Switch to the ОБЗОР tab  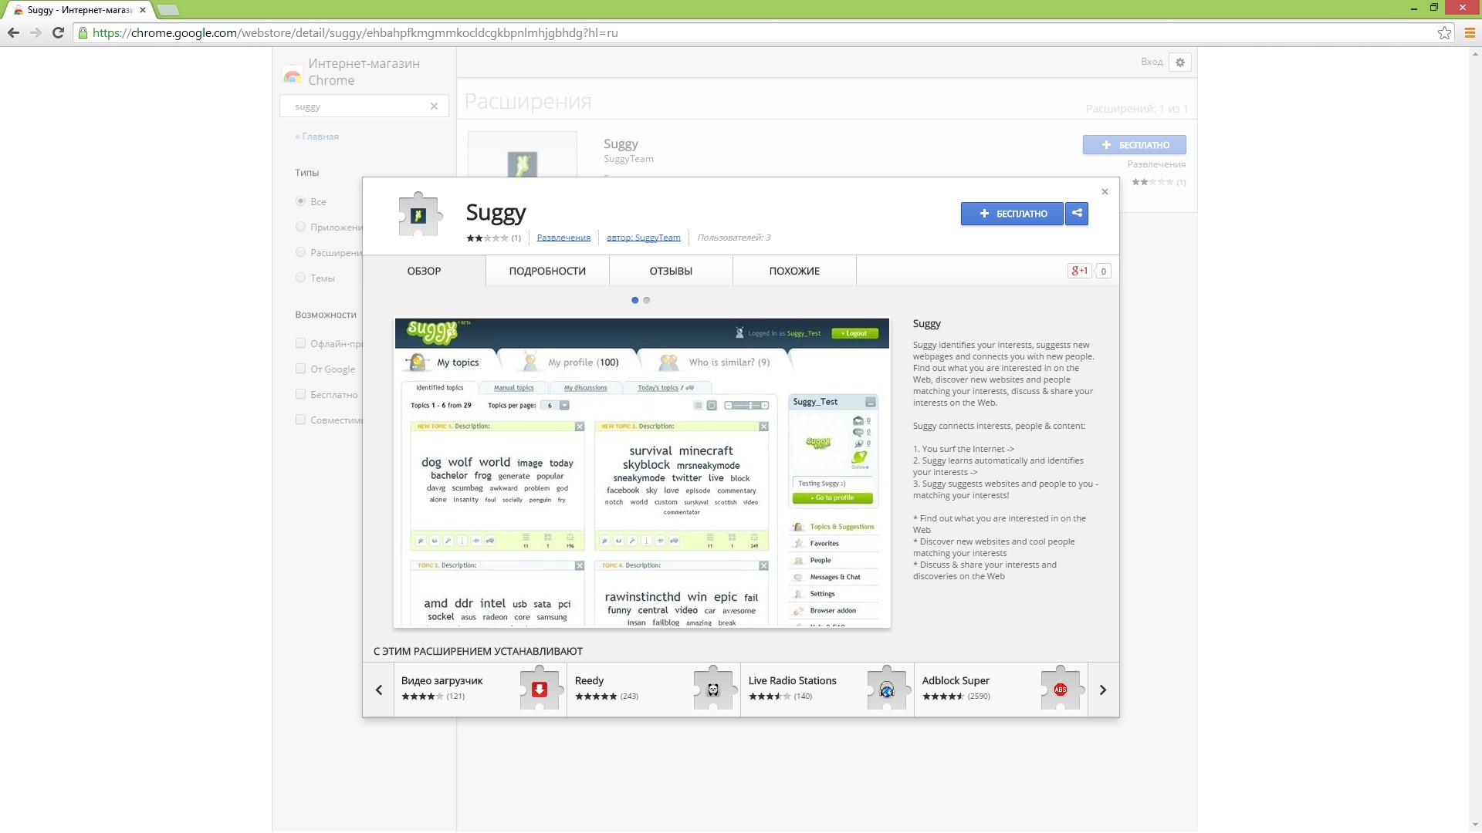pos(424,271)
